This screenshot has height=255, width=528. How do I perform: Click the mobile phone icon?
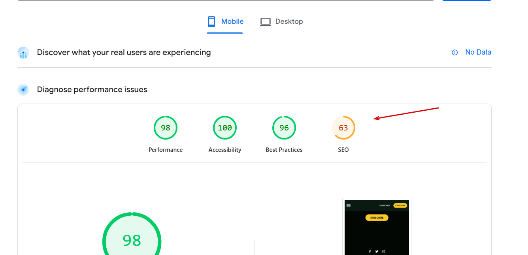coord(211,22)
